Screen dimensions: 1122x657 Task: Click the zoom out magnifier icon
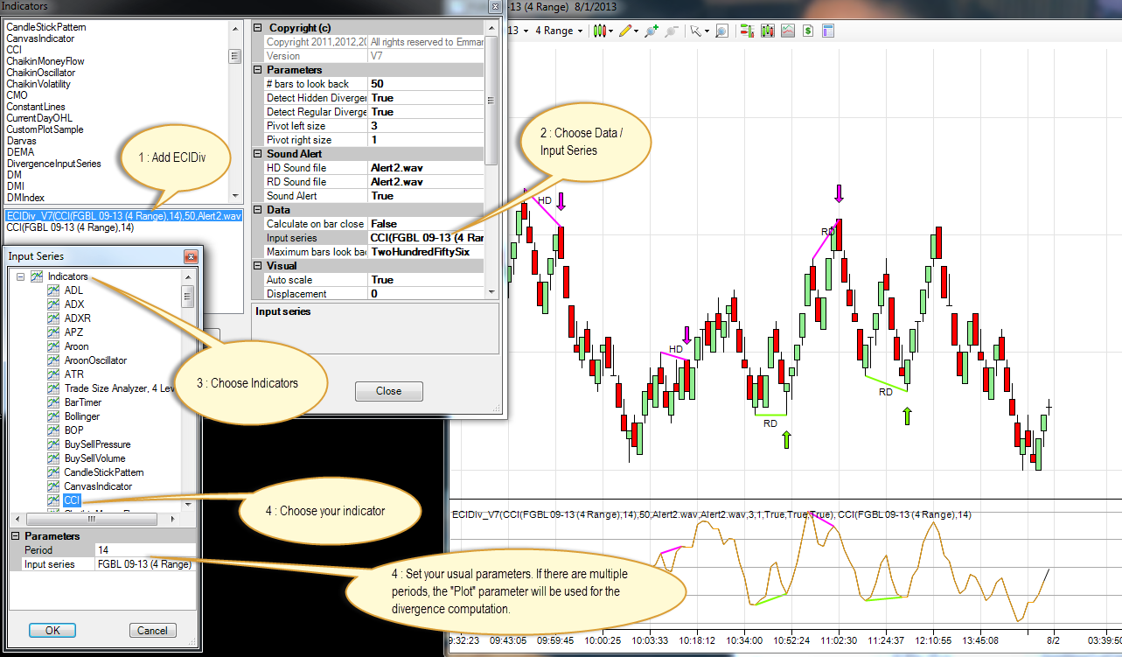coord(672,31)
